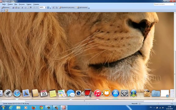
Task: Open the Справка menu
Action: pyautogui.click(x=36, y=4)
